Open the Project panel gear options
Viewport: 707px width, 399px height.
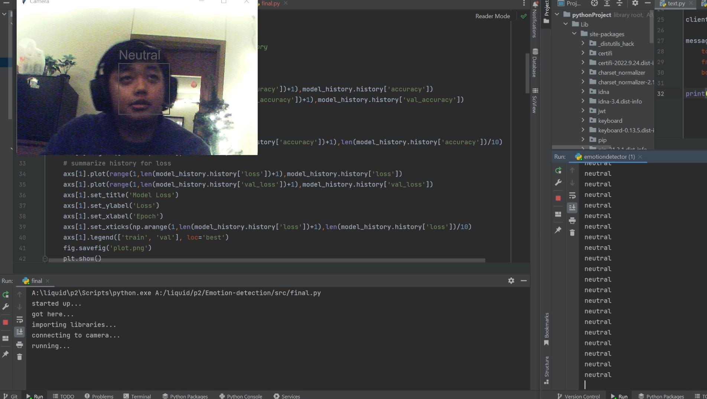(635, 3)
